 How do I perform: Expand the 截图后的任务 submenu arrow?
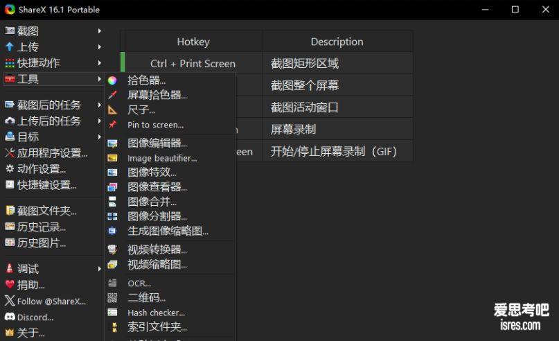tap(100, 105)
